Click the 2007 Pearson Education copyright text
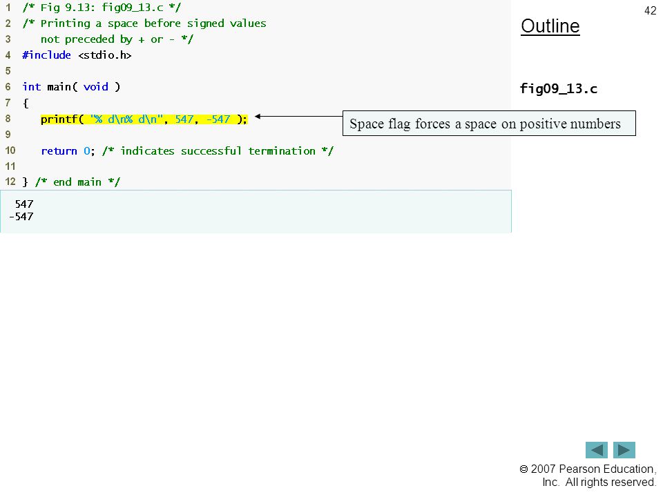Viewport: 663px width, 497px height. 588,476
